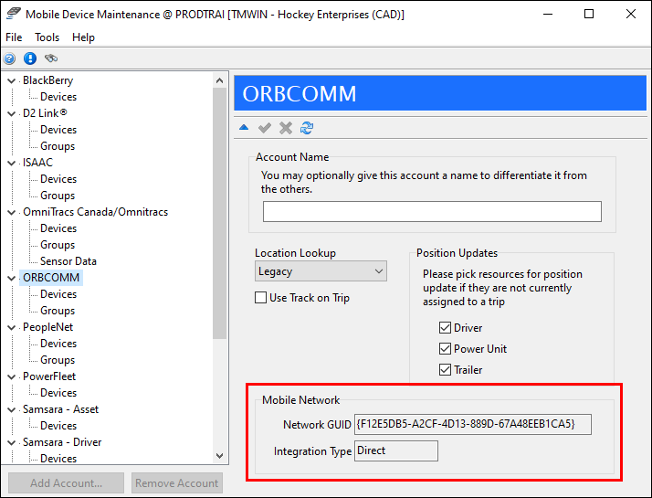This screenshot has width=652, height=498.
Task: Uncheck the Driver position update checkbox
Action: 445,328
